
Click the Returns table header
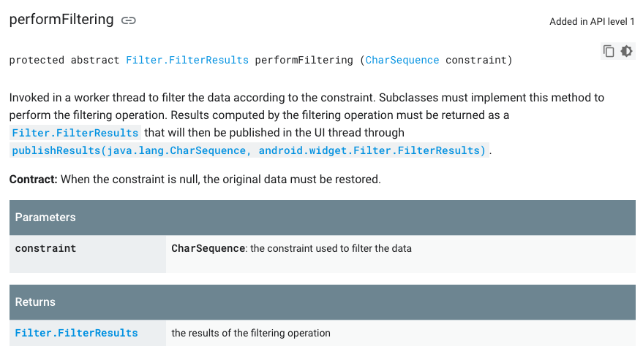323,302
